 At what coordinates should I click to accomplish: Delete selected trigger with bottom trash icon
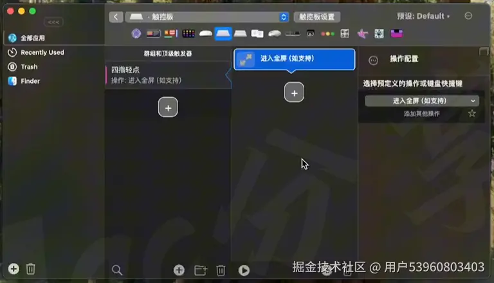(x=221, y=270)
